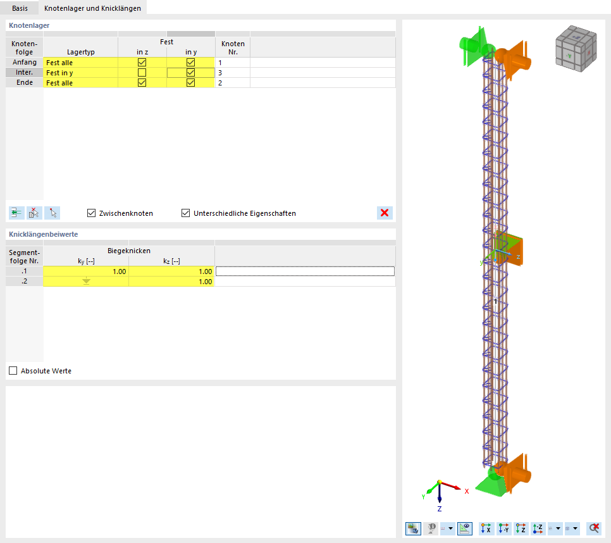
Task: Select Knotenlager und Knicklängen tab
Action: point(93,8)
